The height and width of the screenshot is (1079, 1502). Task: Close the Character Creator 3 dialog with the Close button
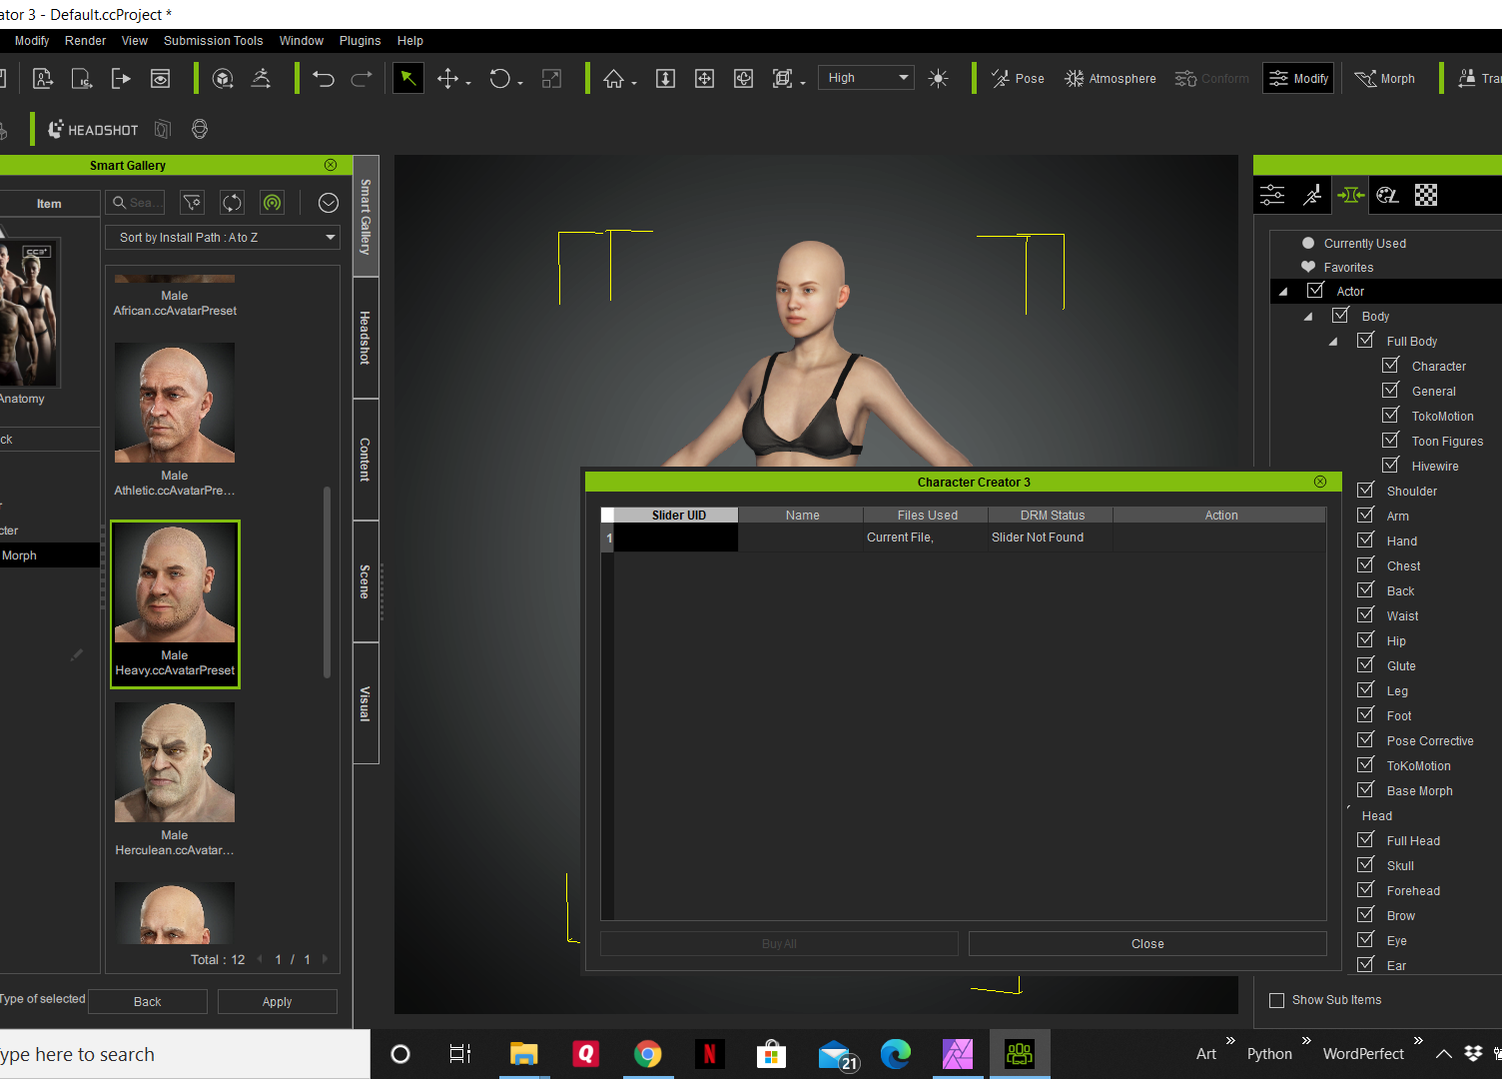1147,944
